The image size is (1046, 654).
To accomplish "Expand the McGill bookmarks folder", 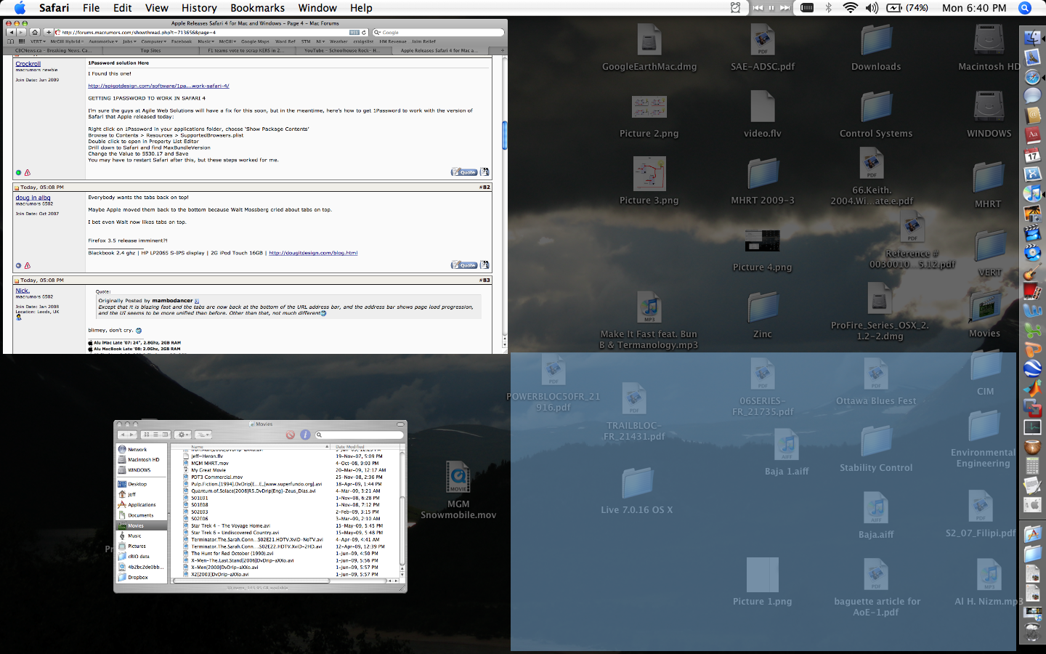I will click(x=227, y=41).
